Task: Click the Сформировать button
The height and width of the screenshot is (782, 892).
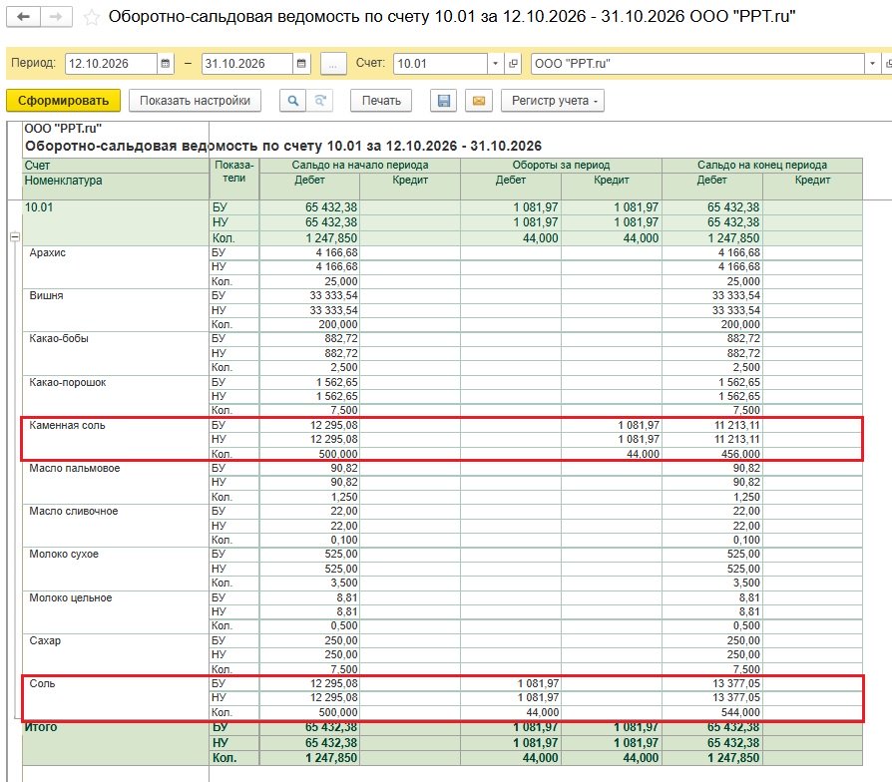Action: [63, 101]
